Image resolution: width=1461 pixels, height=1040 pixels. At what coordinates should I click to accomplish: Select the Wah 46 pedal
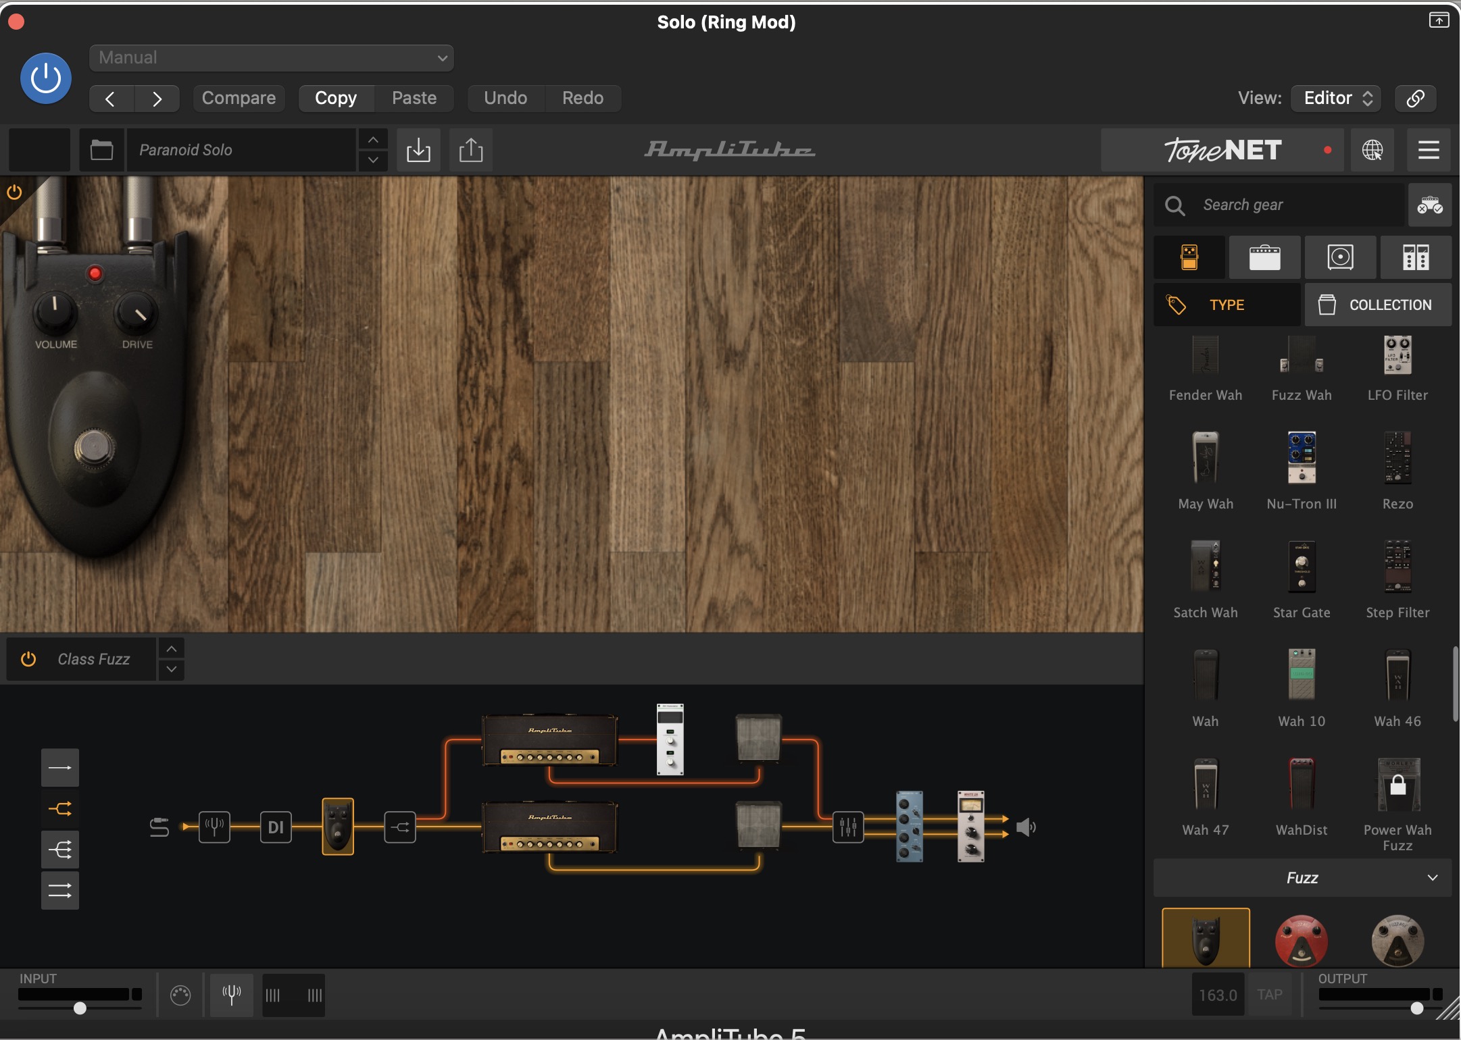point(1397,688)
